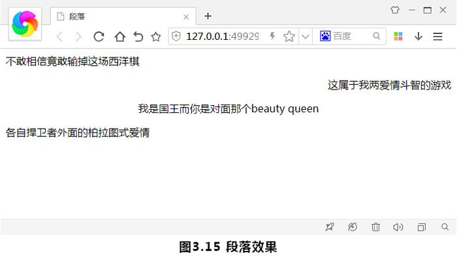
Task: Open the browser home page
Action: pos(119,37)
